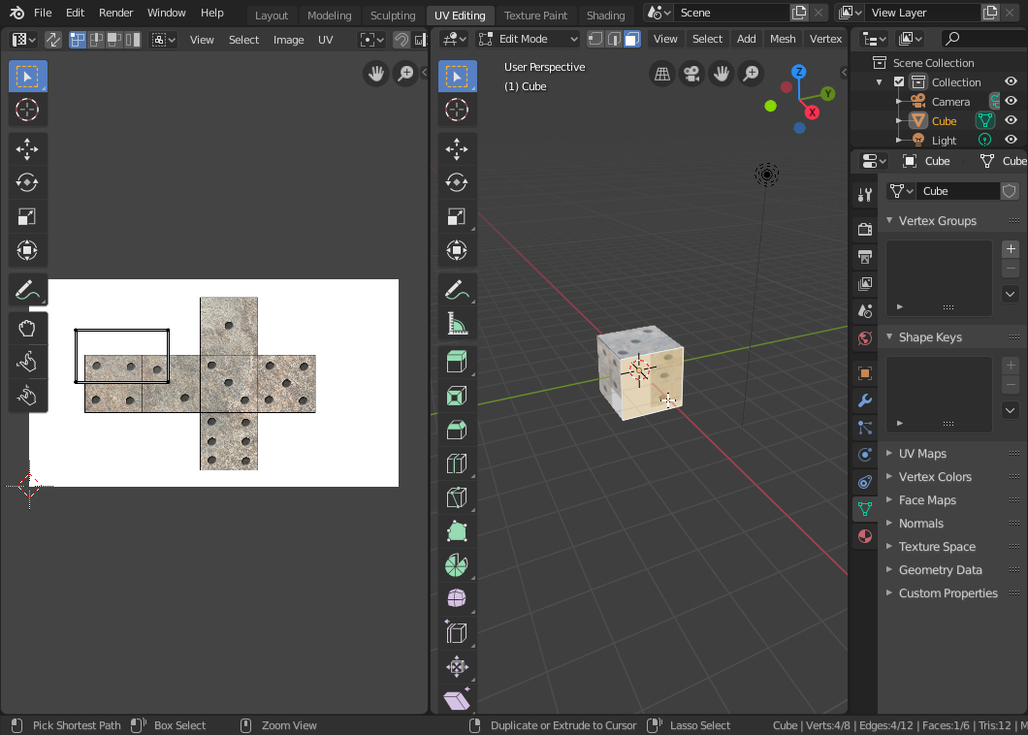Select the Move tool in UV editor

[x=27, y=148]
